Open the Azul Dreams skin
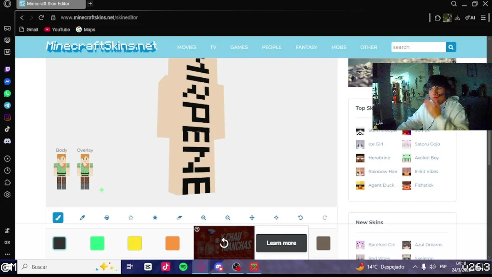Image resolution: width=492 pixels, height=277 pixels. [428, 245]
